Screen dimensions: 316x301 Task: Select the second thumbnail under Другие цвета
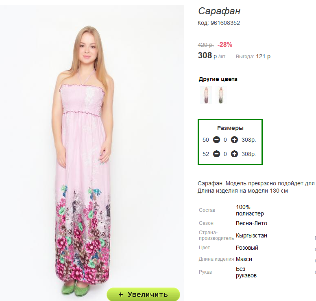tap(221, 95)
